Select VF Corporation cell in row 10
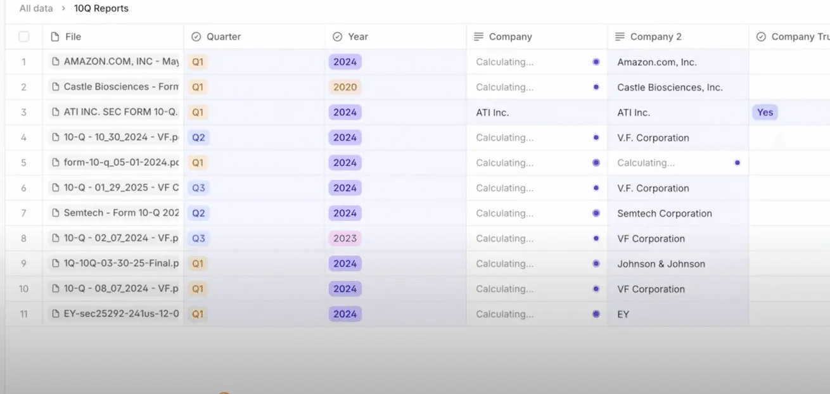The image size is (830, 394). [x=678, y=289]
